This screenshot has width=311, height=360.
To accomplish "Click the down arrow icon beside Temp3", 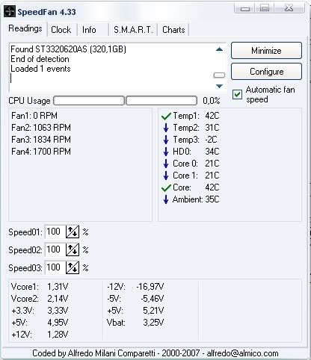I will [166, 140].
